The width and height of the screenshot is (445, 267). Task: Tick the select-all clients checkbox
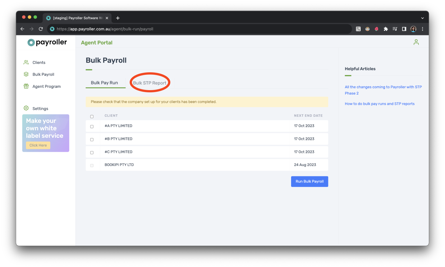pyautogui.click(x=92, y=117)
